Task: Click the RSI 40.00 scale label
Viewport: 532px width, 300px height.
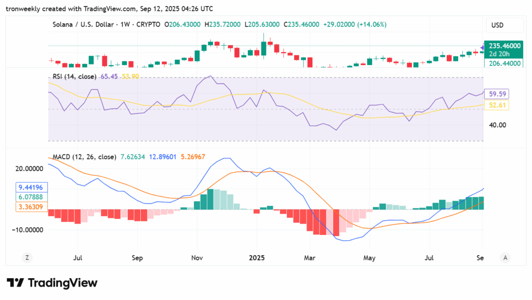Action: click(497, 125)
